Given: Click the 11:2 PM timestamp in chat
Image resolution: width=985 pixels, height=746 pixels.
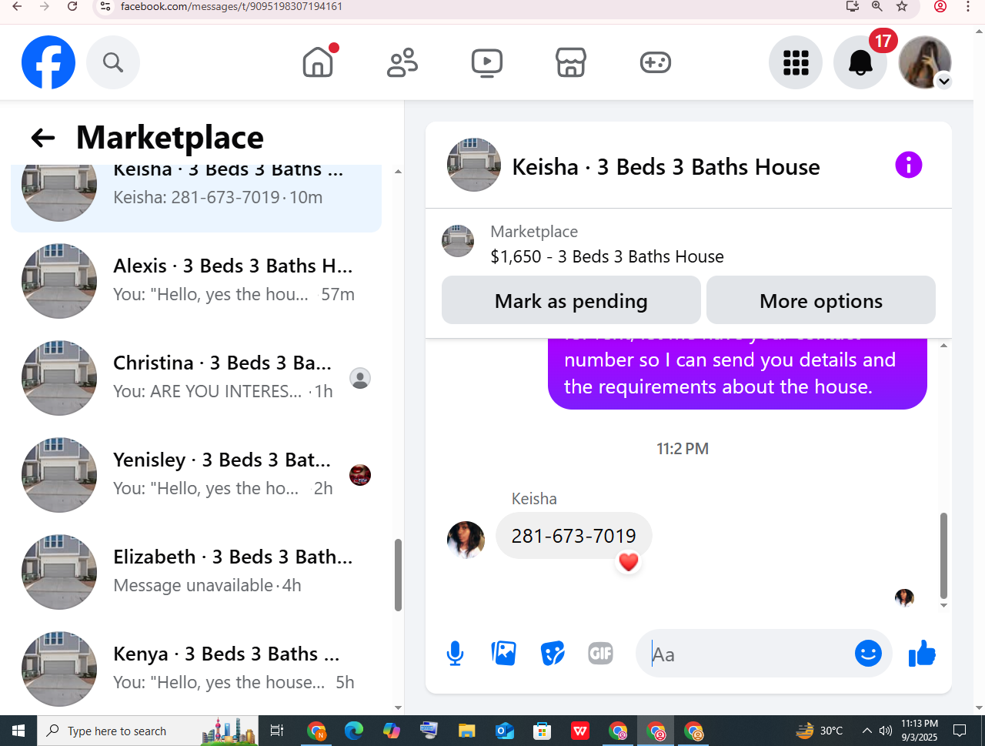Looking at the screenshot, I should (x=683, y=449).
